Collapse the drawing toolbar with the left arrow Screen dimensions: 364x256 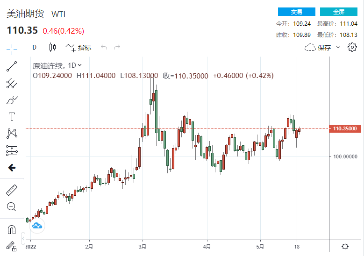pos(12,167)
